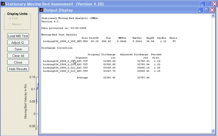Click the Discharge Correction heading
218x136 pixels.
[57, 48]
